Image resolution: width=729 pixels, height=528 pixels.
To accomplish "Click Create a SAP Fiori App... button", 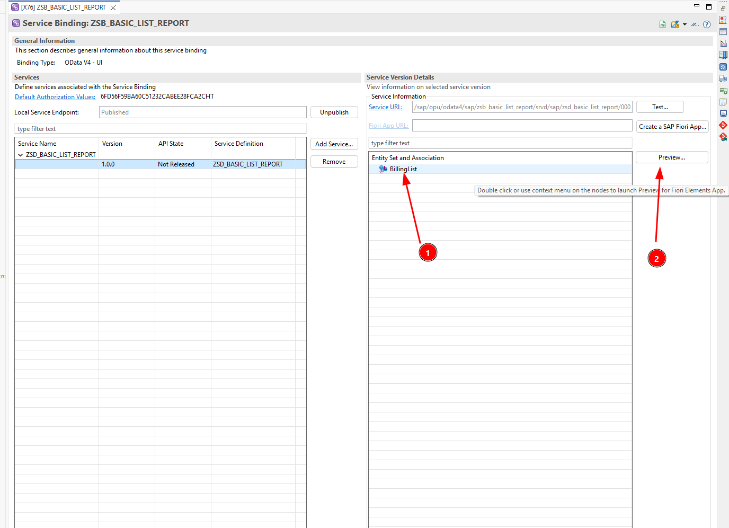I will tap(672, 127).
